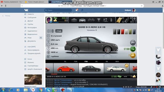
Task: Bookmark page with star icon
Action: coord(141,6)
